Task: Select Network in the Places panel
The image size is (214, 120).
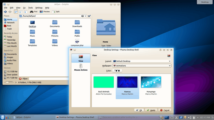Action: click(10, 22)
